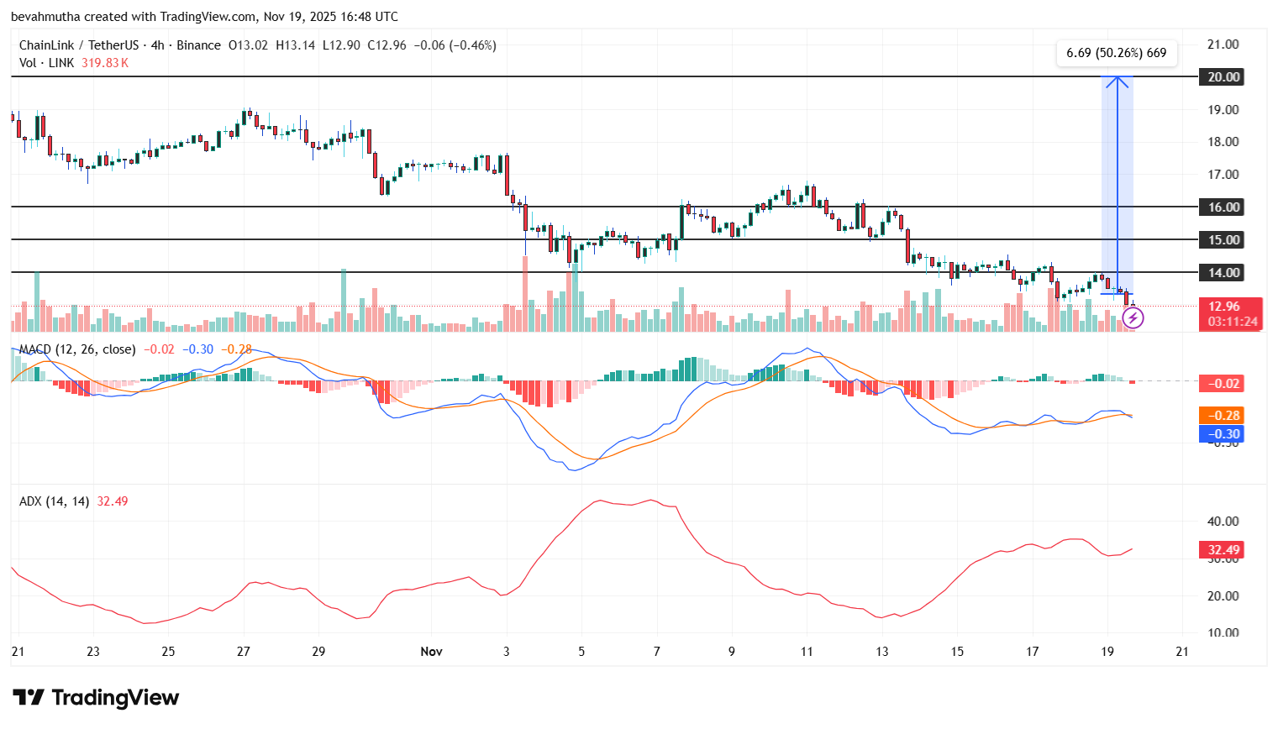Viewport: 1278px width, 729px height.
Task: Expand the MACD histogram value -0.02 tag
Action: (x=1220, y=383)
